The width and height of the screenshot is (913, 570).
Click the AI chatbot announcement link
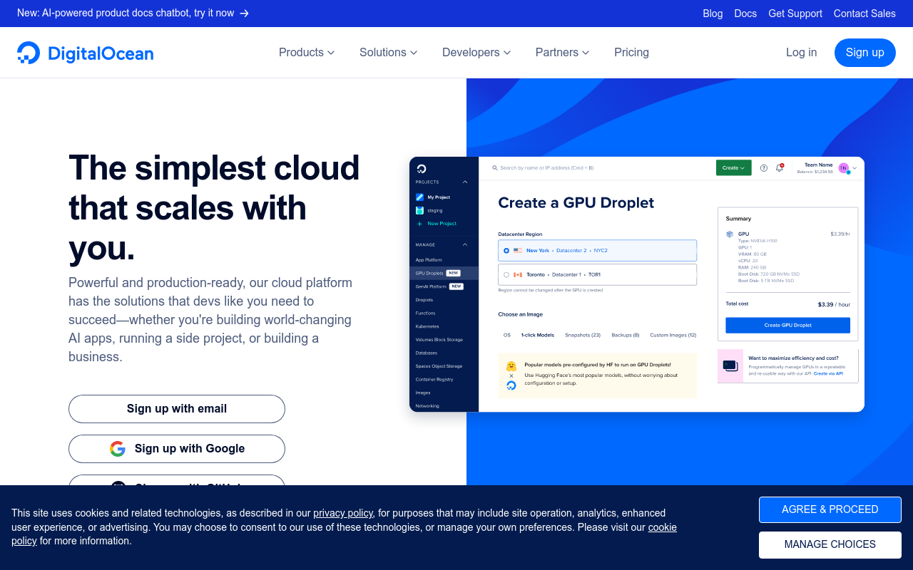click(x=133, y=13)
